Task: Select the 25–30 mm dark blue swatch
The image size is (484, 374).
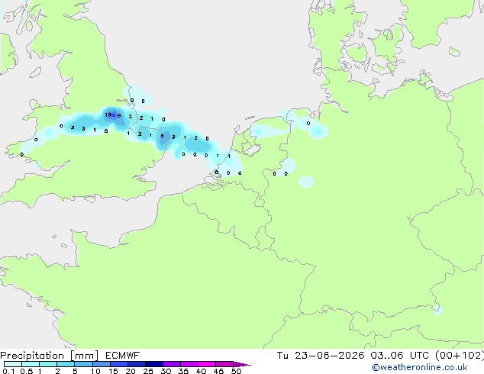Action: click(154, 364)
